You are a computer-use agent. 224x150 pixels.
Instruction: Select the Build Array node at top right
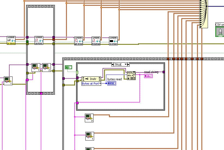tap(203, 14)
